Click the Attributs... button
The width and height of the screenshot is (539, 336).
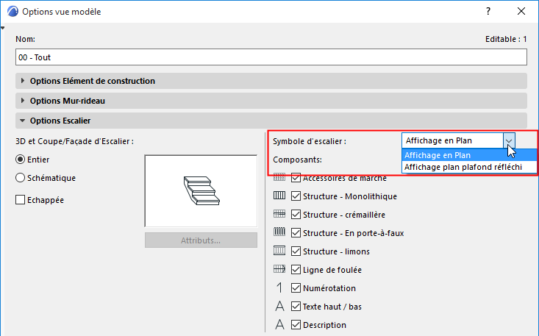click(201, 240)
